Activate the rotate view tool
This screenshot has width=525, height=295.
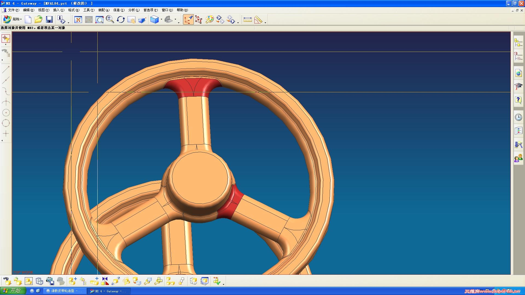(121, 20)
